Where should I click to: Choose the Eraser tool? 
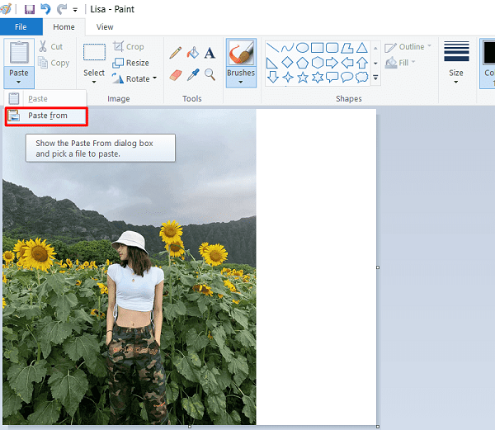(176, 75)
